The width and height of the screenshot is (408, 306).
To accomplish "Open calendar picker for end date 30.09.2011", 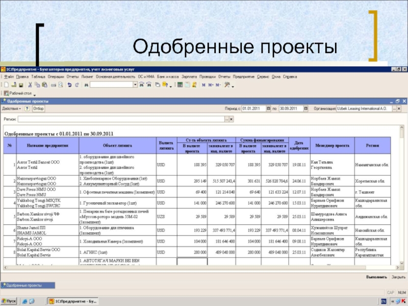I will pyautogui.click(x=305, y=109).
